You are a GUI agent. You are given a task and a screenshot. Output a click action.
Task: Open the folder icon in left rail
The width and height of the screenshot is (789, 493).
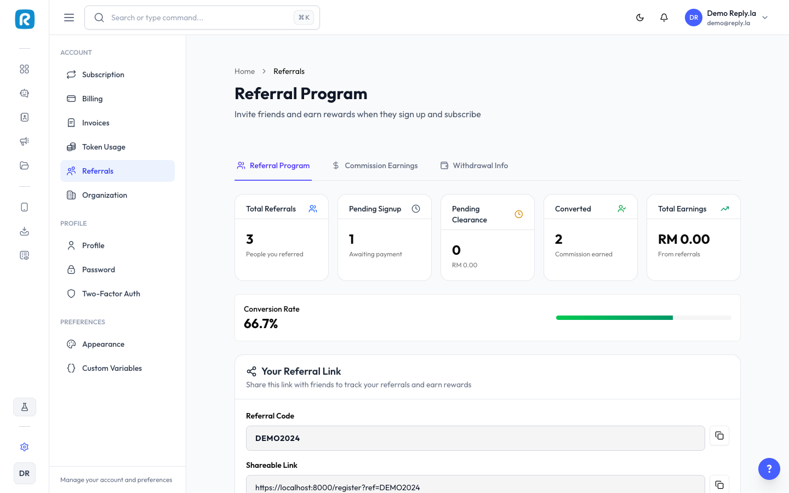tap(24, 165)
